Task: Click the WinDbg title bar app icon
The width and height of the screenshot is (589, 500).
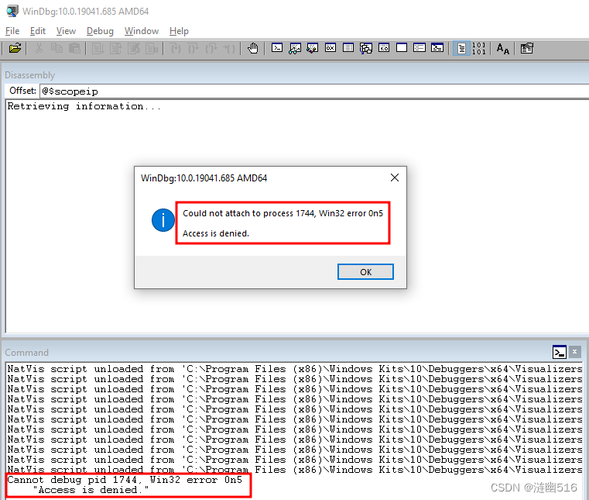Action: [12, 11]
